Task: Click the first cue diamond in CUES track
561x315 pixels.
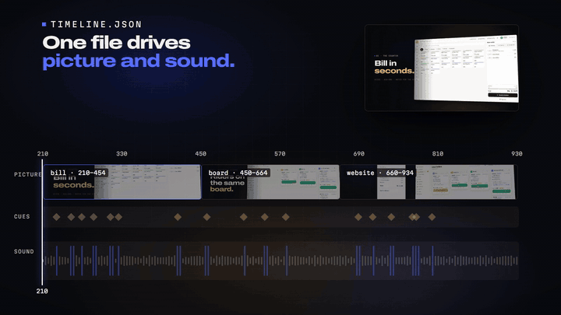Action: (56, 217)
